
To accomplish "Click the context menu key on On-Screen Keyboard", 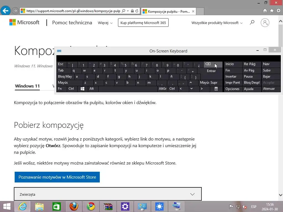I will pos(216,89).
